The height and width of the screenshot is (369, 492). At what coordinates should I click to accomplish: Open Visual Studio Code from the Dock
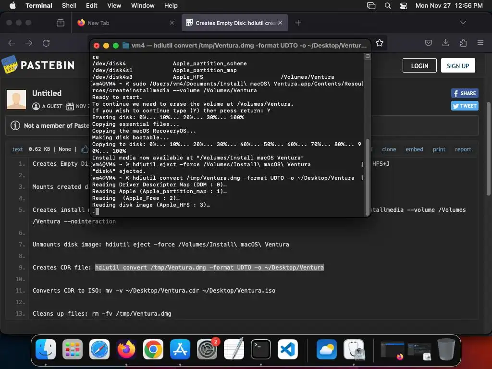pos(288,349)
